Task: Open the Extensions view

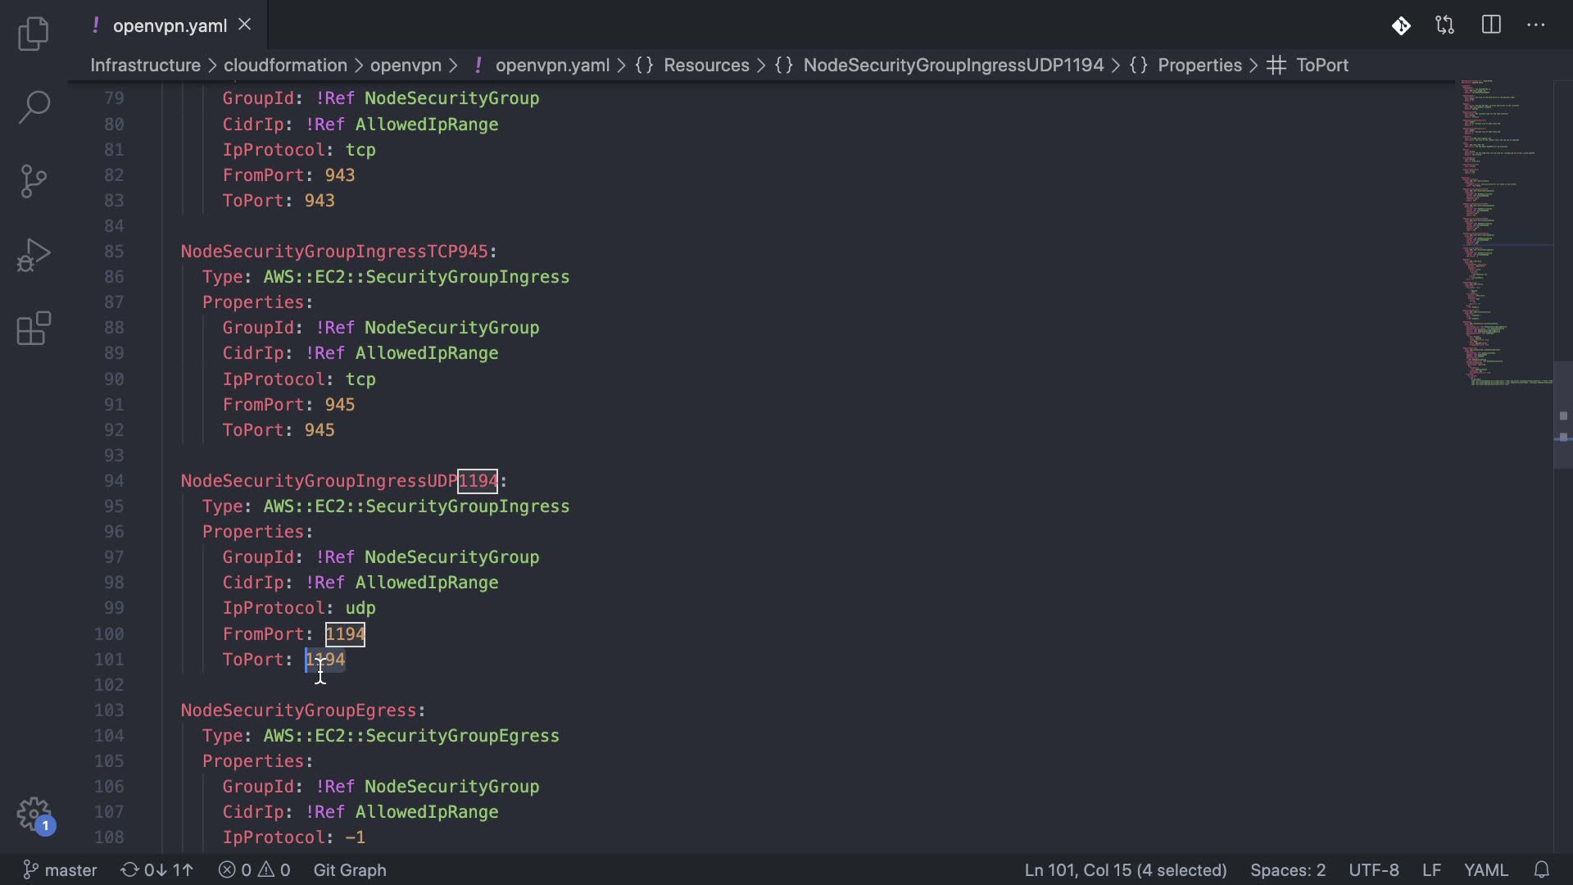Action: coord(34,329)
